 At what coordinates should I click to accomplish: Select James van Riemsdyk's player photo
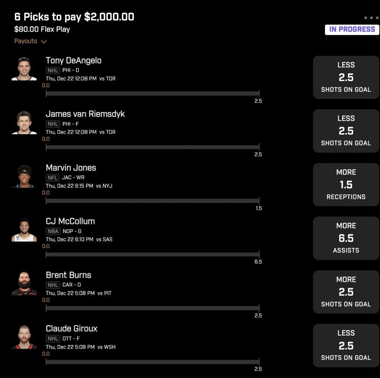click(x=24, y=122)
